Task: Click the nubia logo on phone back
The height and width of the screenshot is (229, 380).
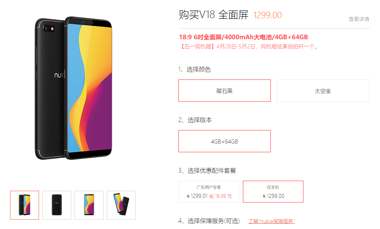Action: point(59,75)
